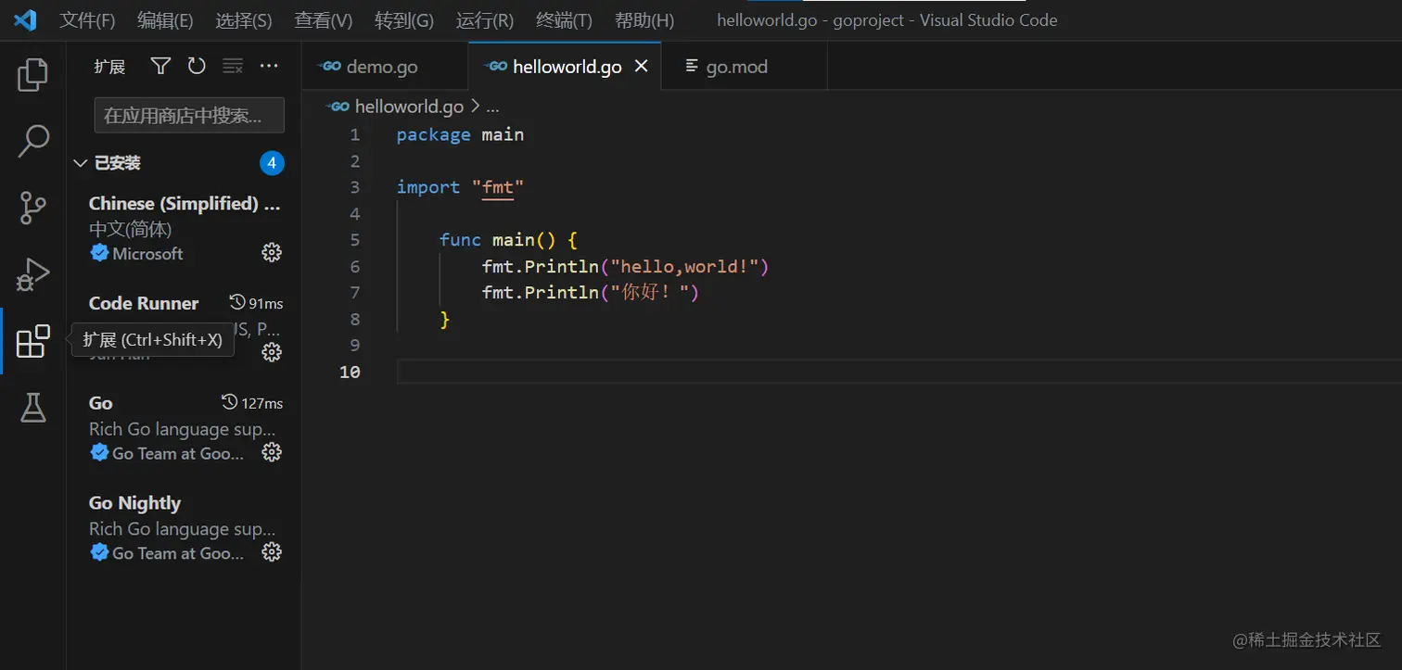1402x670 pixels.
Task: Refresh the extensions list
Action: 197,66
